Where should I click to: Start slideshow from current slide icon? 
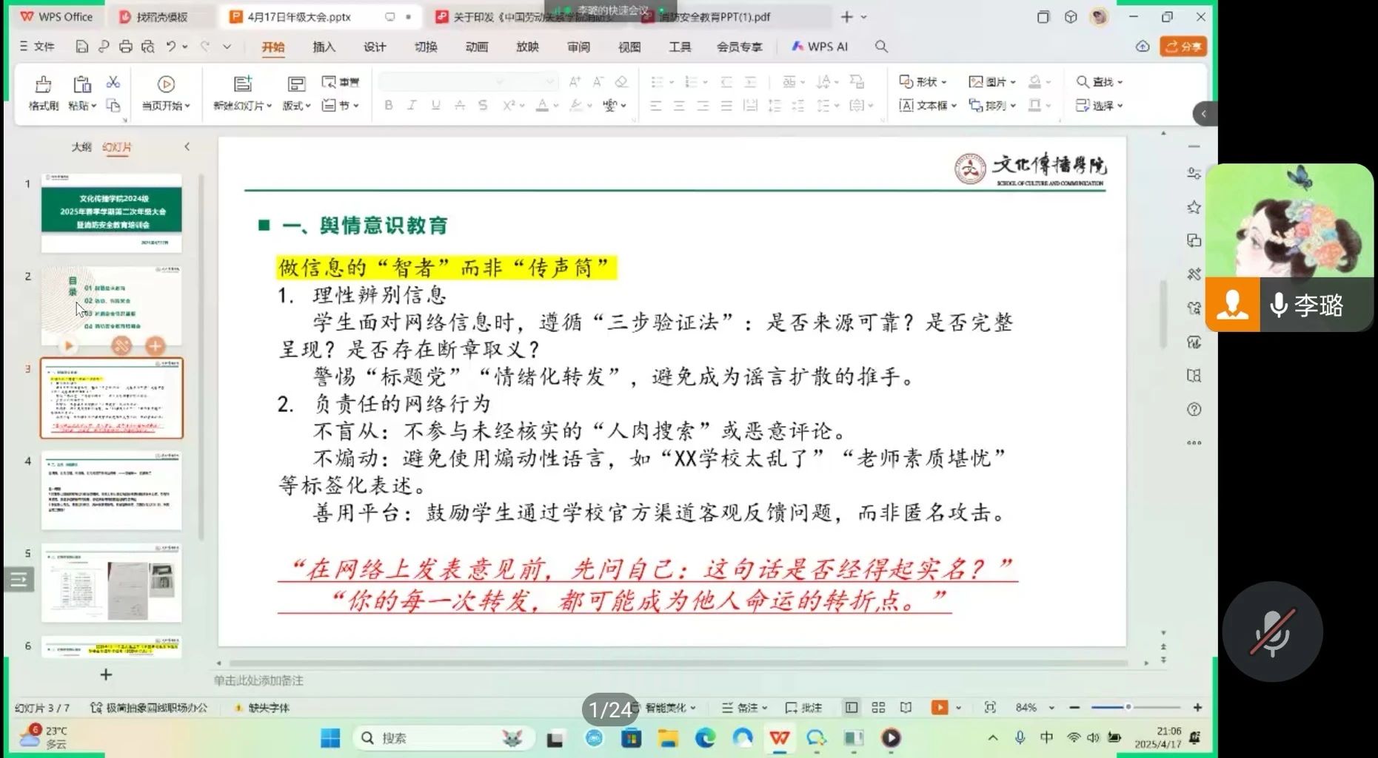click(166, 84)
